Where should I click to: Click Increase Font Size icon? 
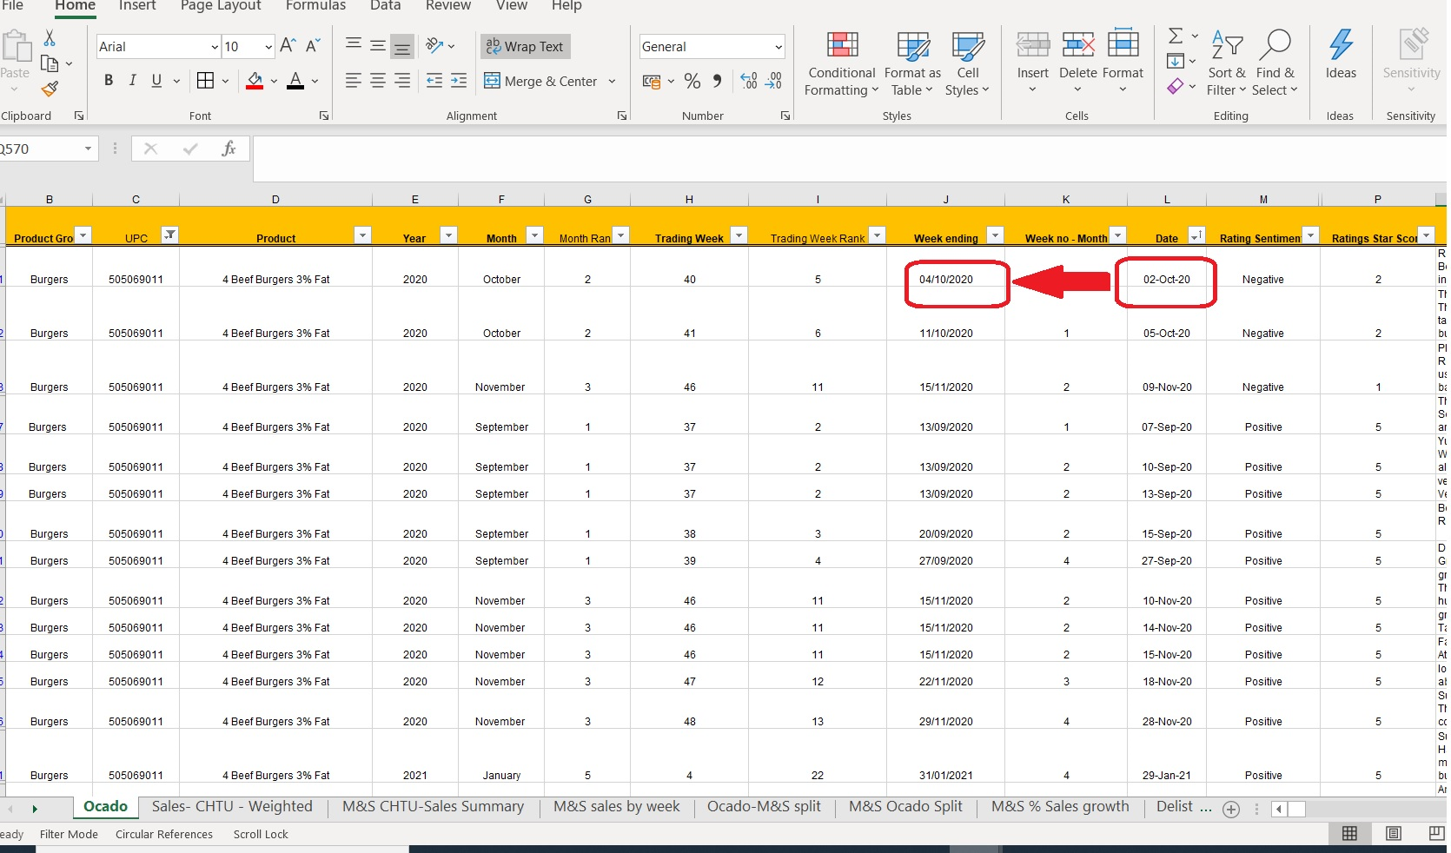click(x=288, y=46)
